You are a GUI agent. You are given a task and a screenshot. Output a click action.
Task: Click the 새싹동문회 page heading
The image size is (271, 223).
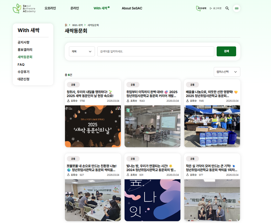tap(76, 31)
